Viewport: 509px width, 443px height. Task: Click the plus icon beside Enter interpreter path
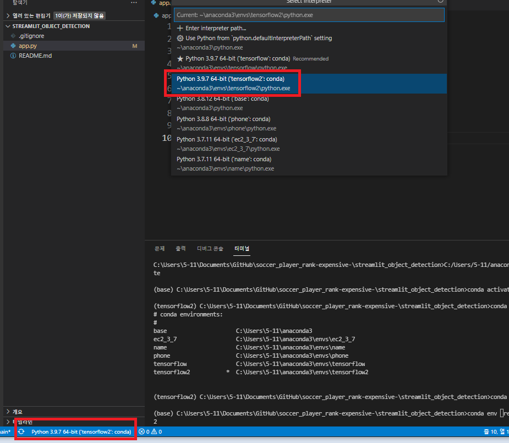click(x=180, y=28)
